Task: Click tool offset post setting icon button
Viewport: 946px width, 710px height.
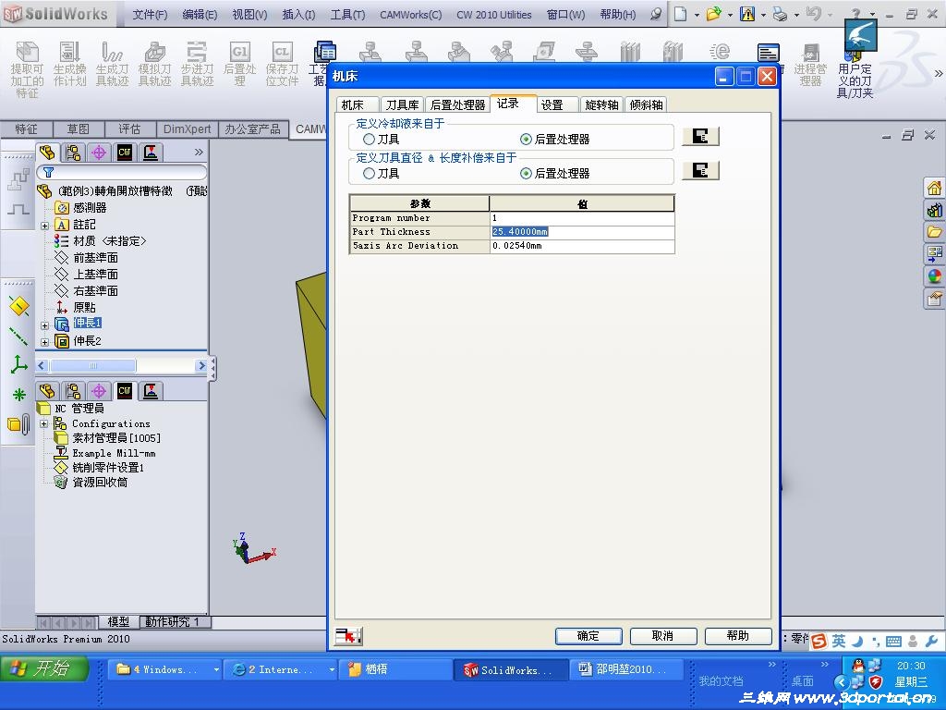Action: coord(700,171)
